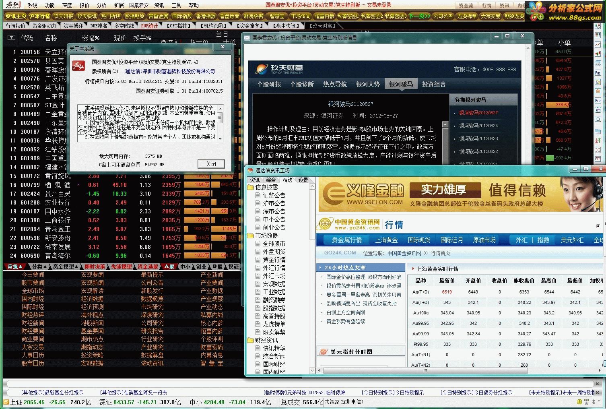Screen dimensions: 606x409
Task: Click the antenna connection status icon
Action: point(586,402)
